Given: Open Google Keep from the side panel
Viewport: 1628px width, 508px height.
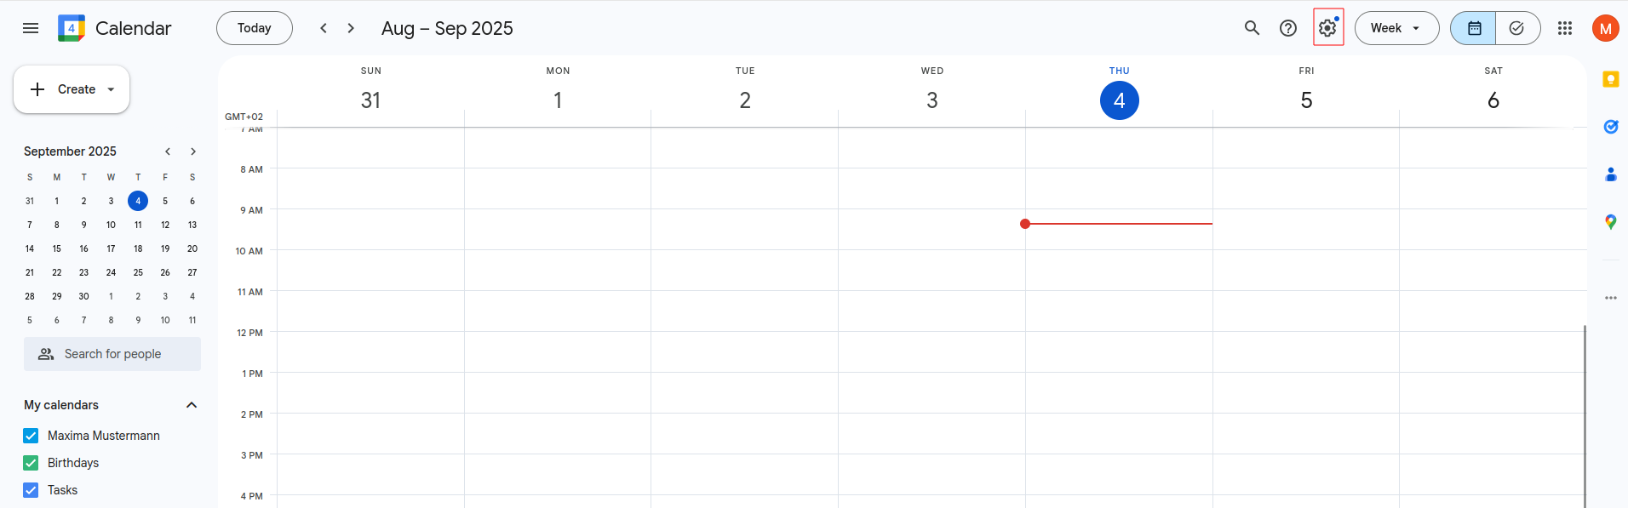Looking at the screenshot, I should [1611, 79].
